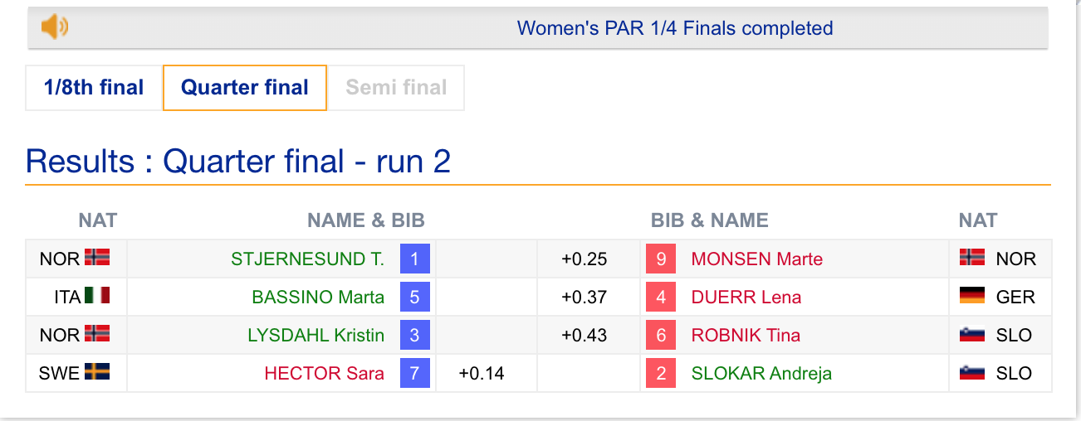Click Sweden flag beside HECTOR Sara

tap(97, 372)
